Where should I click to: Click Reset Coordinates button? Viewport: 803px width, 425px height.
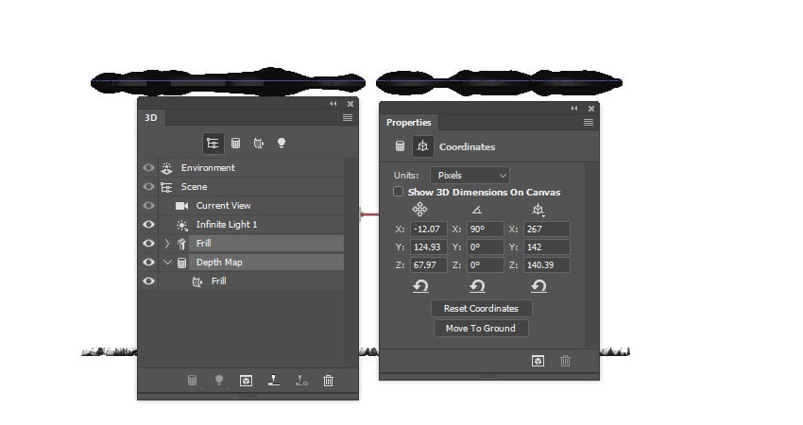tap(482, 309)
